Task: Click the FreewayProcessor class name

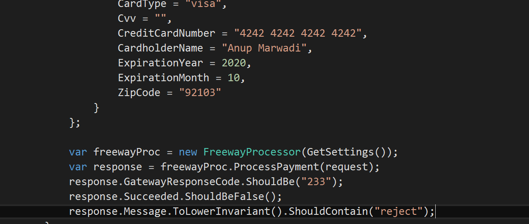Action: [x=252, y=152]
